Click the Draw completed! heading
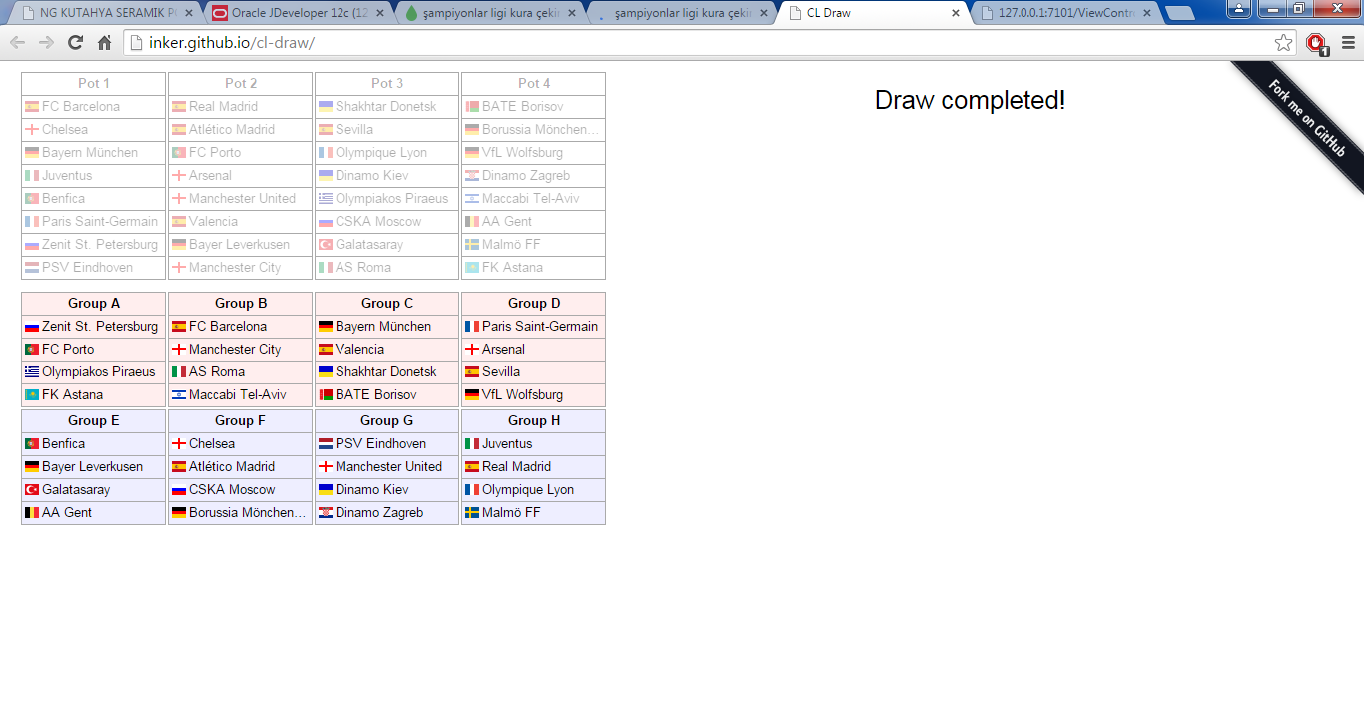This screenshot has width=1364, height=727. click(970, 100)
